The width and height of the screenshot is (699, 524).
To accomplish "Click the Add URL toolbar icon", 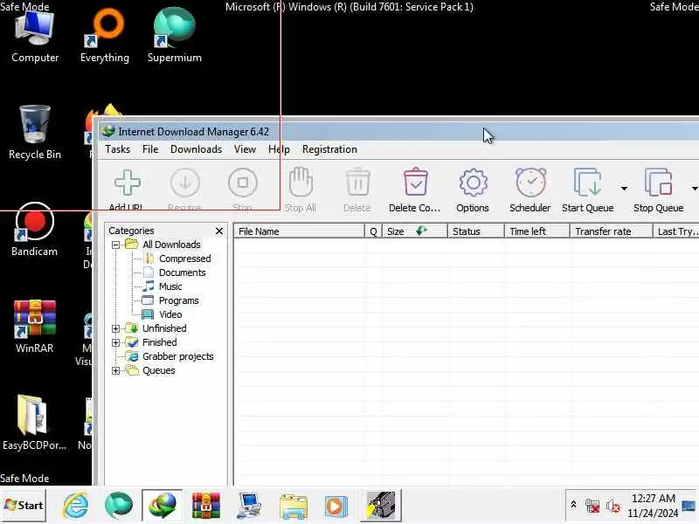I will click(x=127, y=183).
